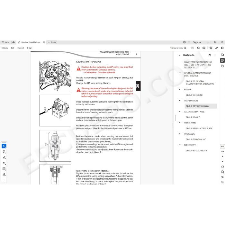This screenshot has height=225, width=225.
Task: Open GROUP 00 GENERAL CHARACTERISTICS bookmark
Action: (200, 83)
